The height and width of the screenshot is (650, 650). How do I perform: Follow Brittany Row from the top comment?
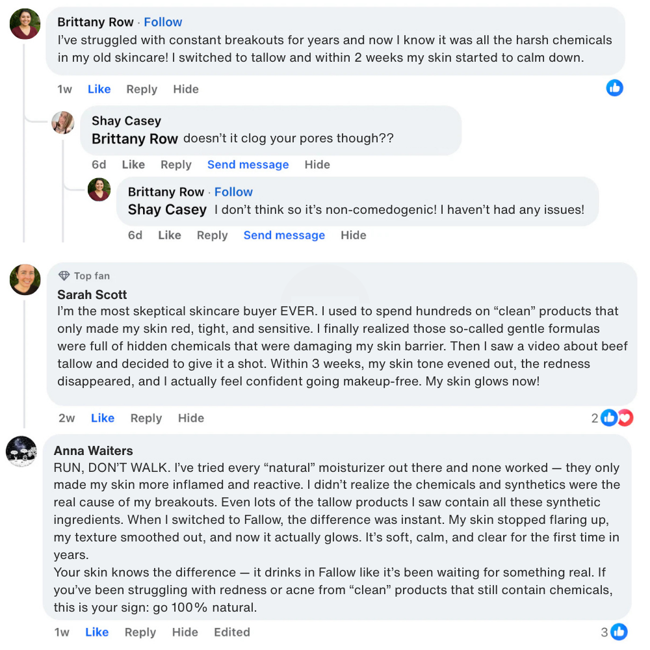[x=163, y=22]
